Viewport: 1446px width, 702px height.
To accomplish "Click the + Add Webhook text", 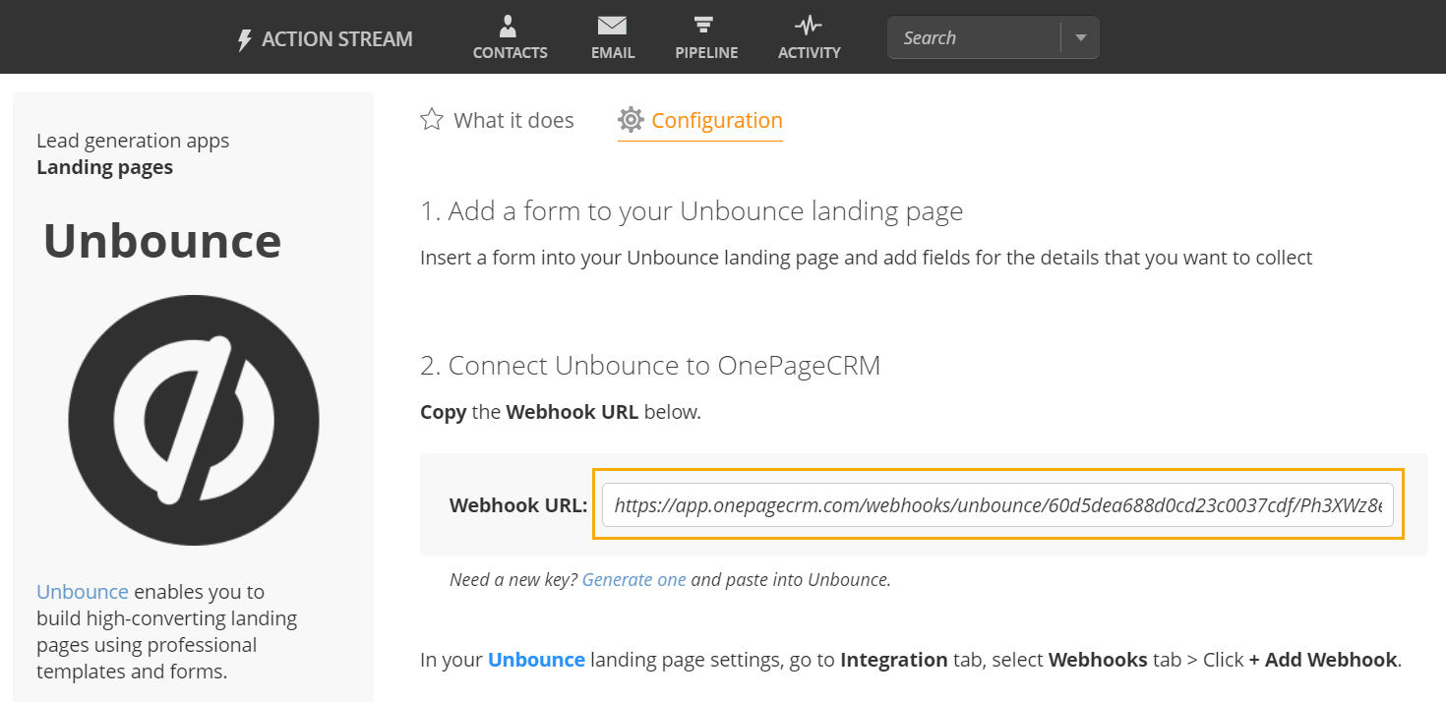I will click(1323, 660).
